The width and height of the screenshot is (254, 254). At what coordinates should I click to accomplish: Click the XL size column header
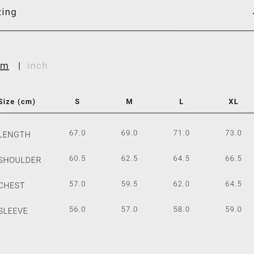233,102
